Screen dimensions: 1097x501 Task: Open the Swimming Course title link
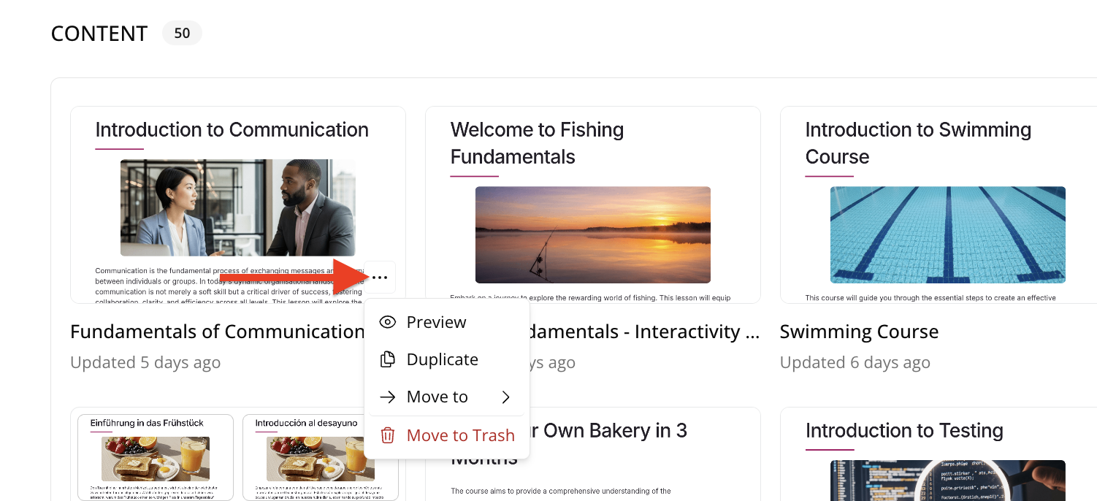coord(859,332)
